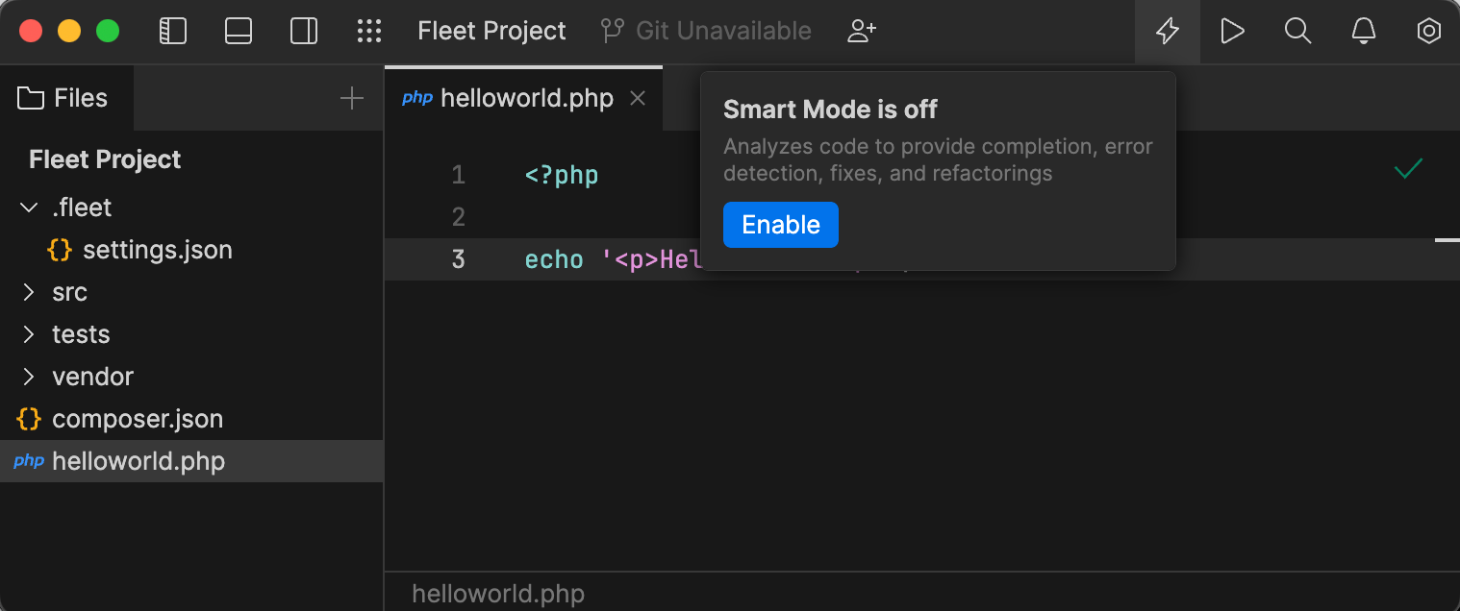Enable Smart Mode from the popup
Image resolution: width=1460 pixels, height=611 pixels.
point(780,224)
